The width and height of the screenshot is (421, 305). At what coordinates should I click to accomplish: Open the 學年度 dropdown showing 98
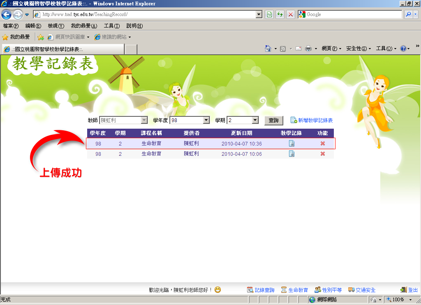(x=190, y=120)
